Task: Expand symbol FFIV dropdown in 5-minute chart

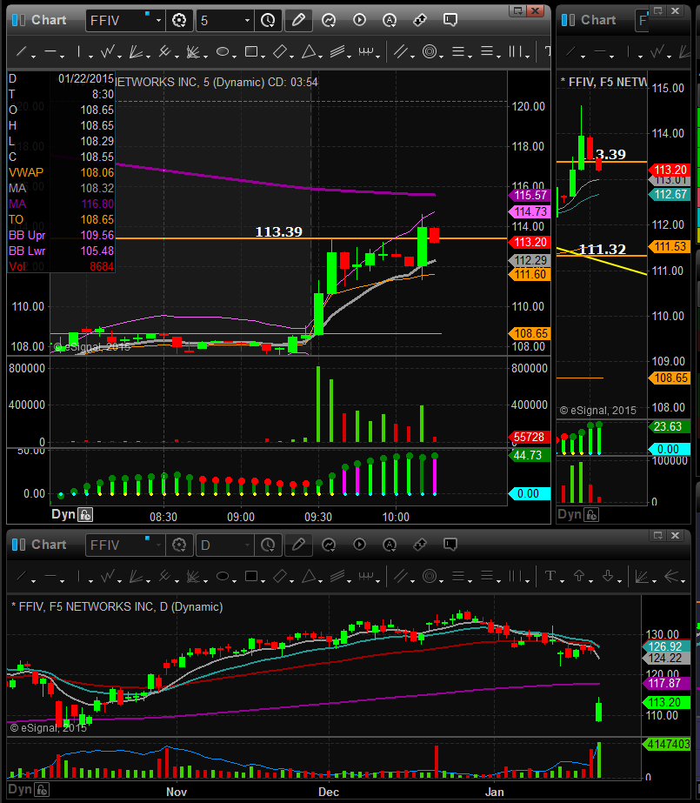Action: click(x=158, y=21)
